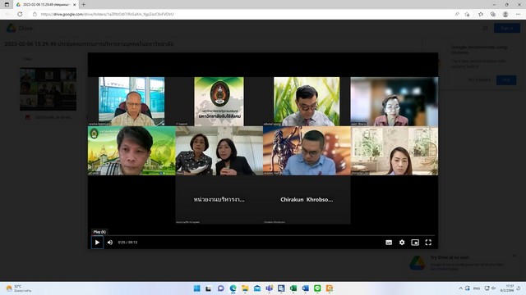Close the 2023-02-06 browser tab
The width and height of the screenshot is (526, 295).
[74, 5]
